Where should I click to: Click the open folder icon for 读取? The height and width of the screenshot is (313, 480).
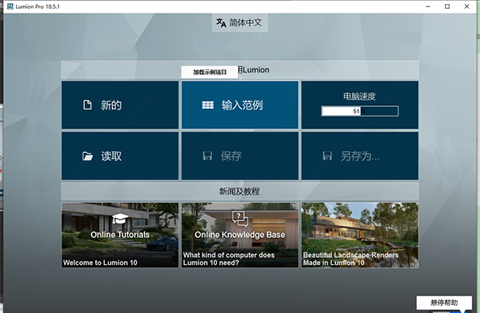87,156
